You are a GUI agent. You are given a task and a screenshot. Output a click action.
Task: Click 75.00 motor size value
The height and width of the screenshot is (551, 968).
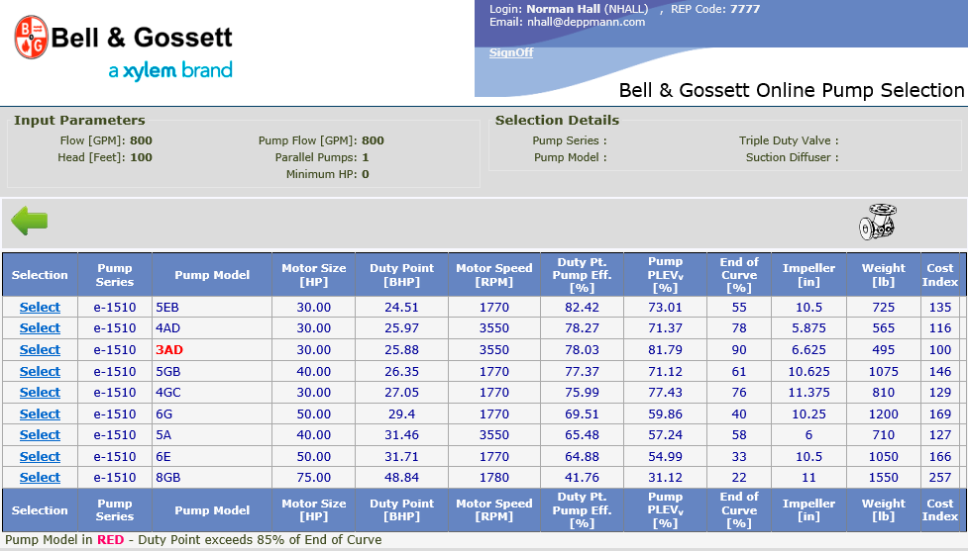click(314, 477)
